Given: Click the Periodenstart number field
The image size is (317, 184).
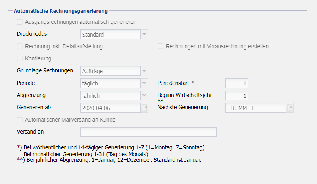Looking at the screenshot, I should click(236, 83).
